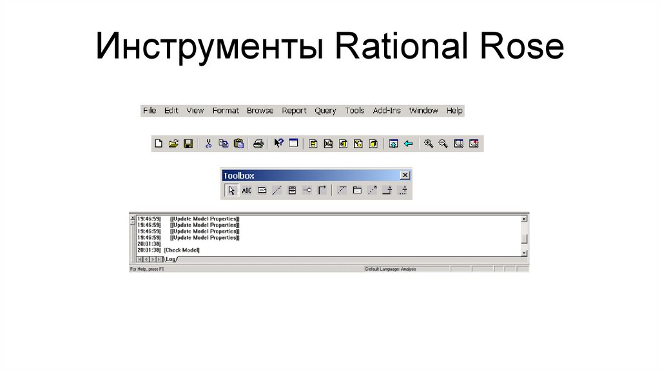Select the Interface lollipop tool in Toolbox
The image size is (660, 370).
307,190
